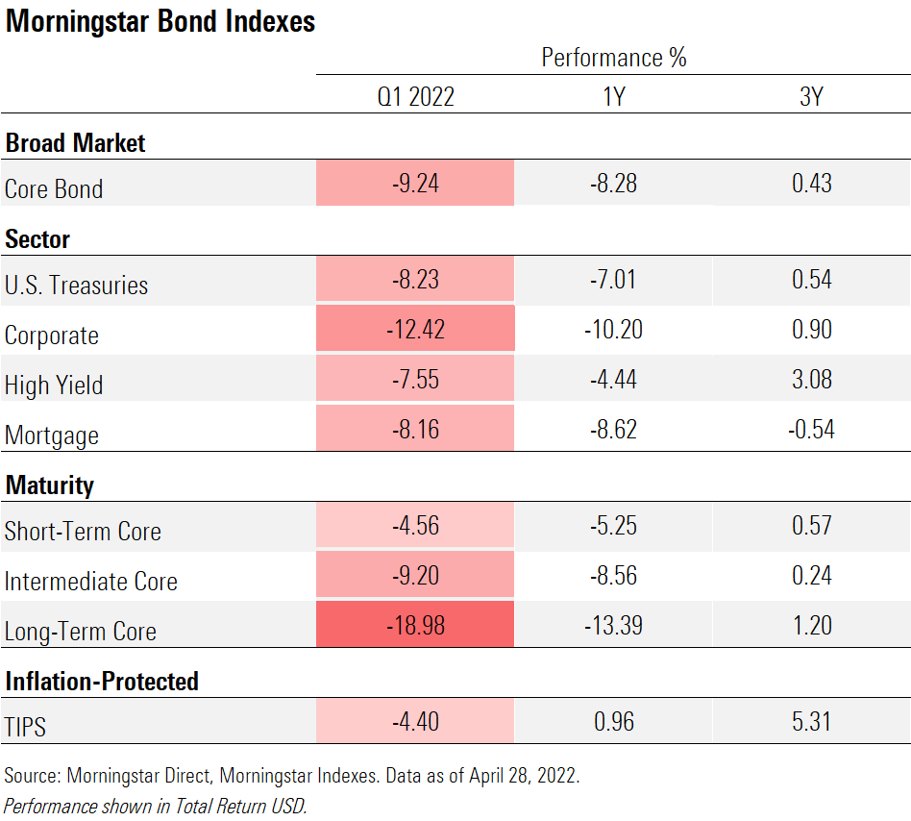Screen dimensions: 911x821
Task: Select the Short-Term Core row label
Action: (83, 531)
